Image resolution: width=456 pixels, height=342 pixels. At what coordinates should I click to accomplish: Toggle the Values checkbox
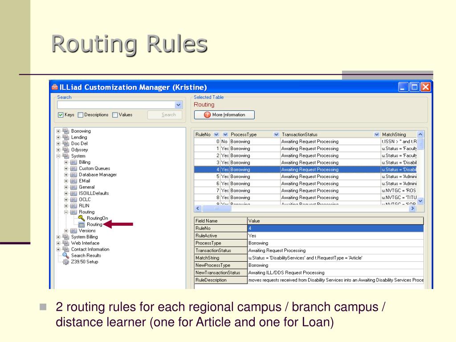115,115
